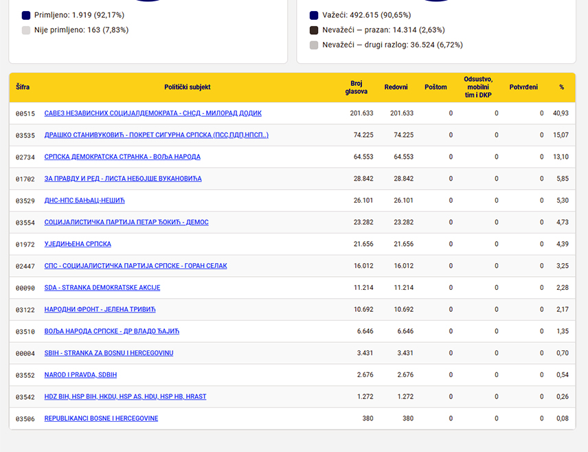This screenshot has width=588, height=452.
Task: Click the NAROD I PRAVDA, SDBIH link
Action: (x=80, y=374)
